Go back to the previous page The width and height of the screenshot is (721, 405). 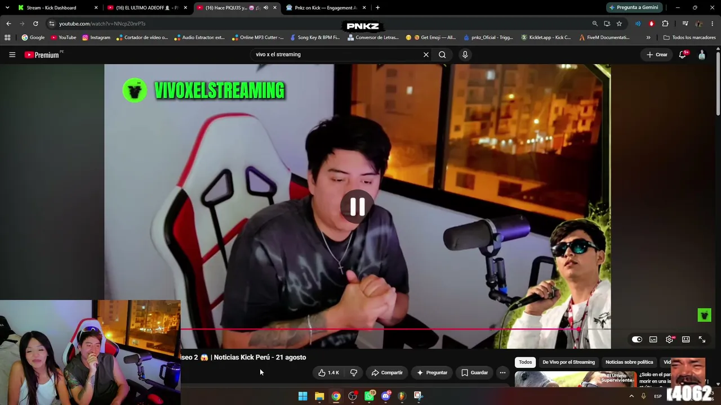click(x=8, y=24)
